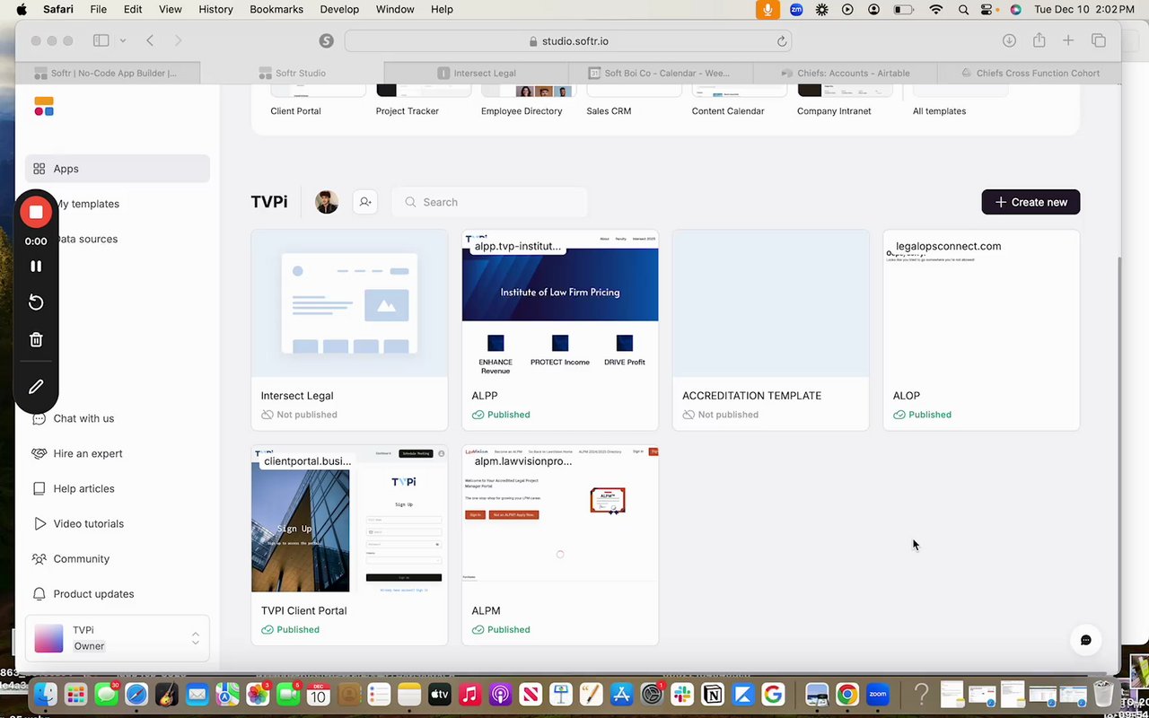Screen dimensions: 1149x718
Task: Delete the recording with trash icon
Action: click(x=36, y=340)
